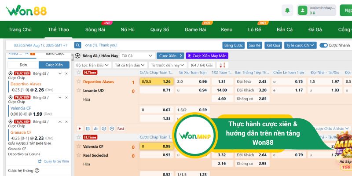Click the bet list vertical scrollbar
The height and width of the screenshot is (176, 352).
tap(73, 57)
